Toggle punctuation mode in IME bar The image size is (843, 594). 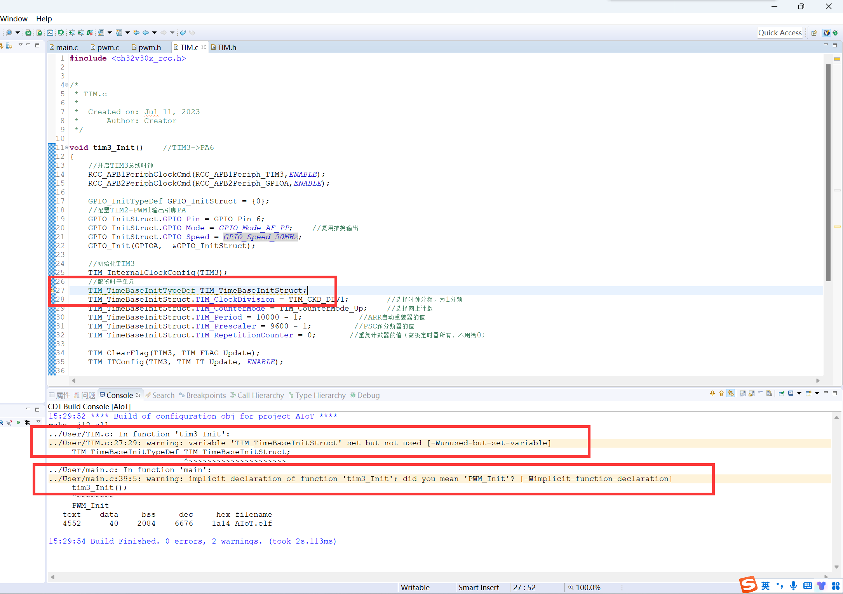[x=780, y=585]
